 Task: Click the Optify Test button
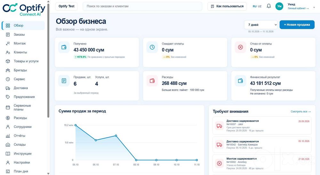click(x=67, y=6)
